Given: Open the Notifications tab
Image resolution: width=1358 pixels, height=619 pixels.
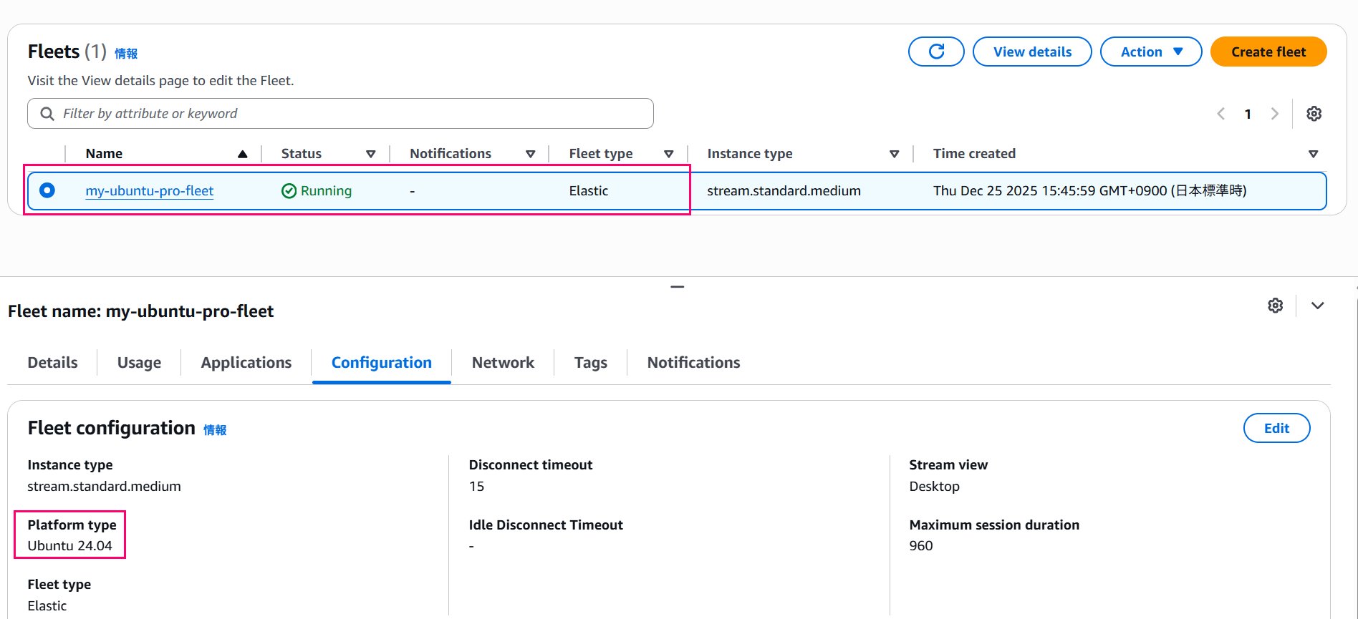Looking at the screenshot, I should (693, 362).
